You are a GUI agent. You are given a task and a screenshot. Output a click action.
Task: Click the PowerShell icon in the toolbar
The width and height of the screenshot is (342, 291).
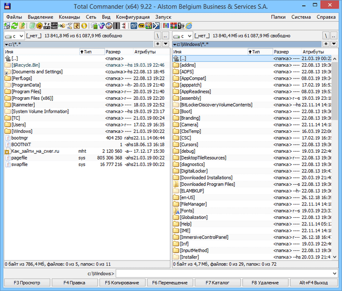click(x=156, y=26)
